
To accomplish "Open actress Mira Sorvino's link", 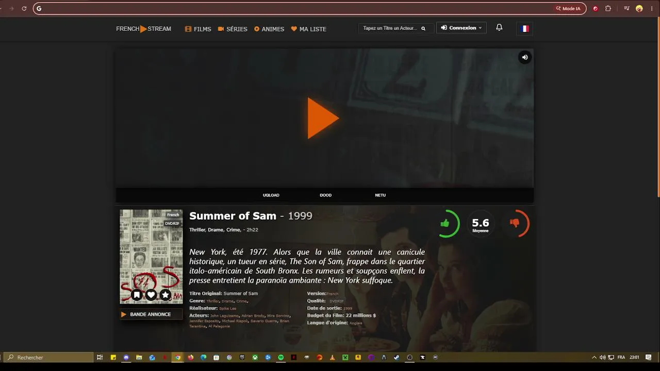I will pyautogui.click(x=278, y=315).
